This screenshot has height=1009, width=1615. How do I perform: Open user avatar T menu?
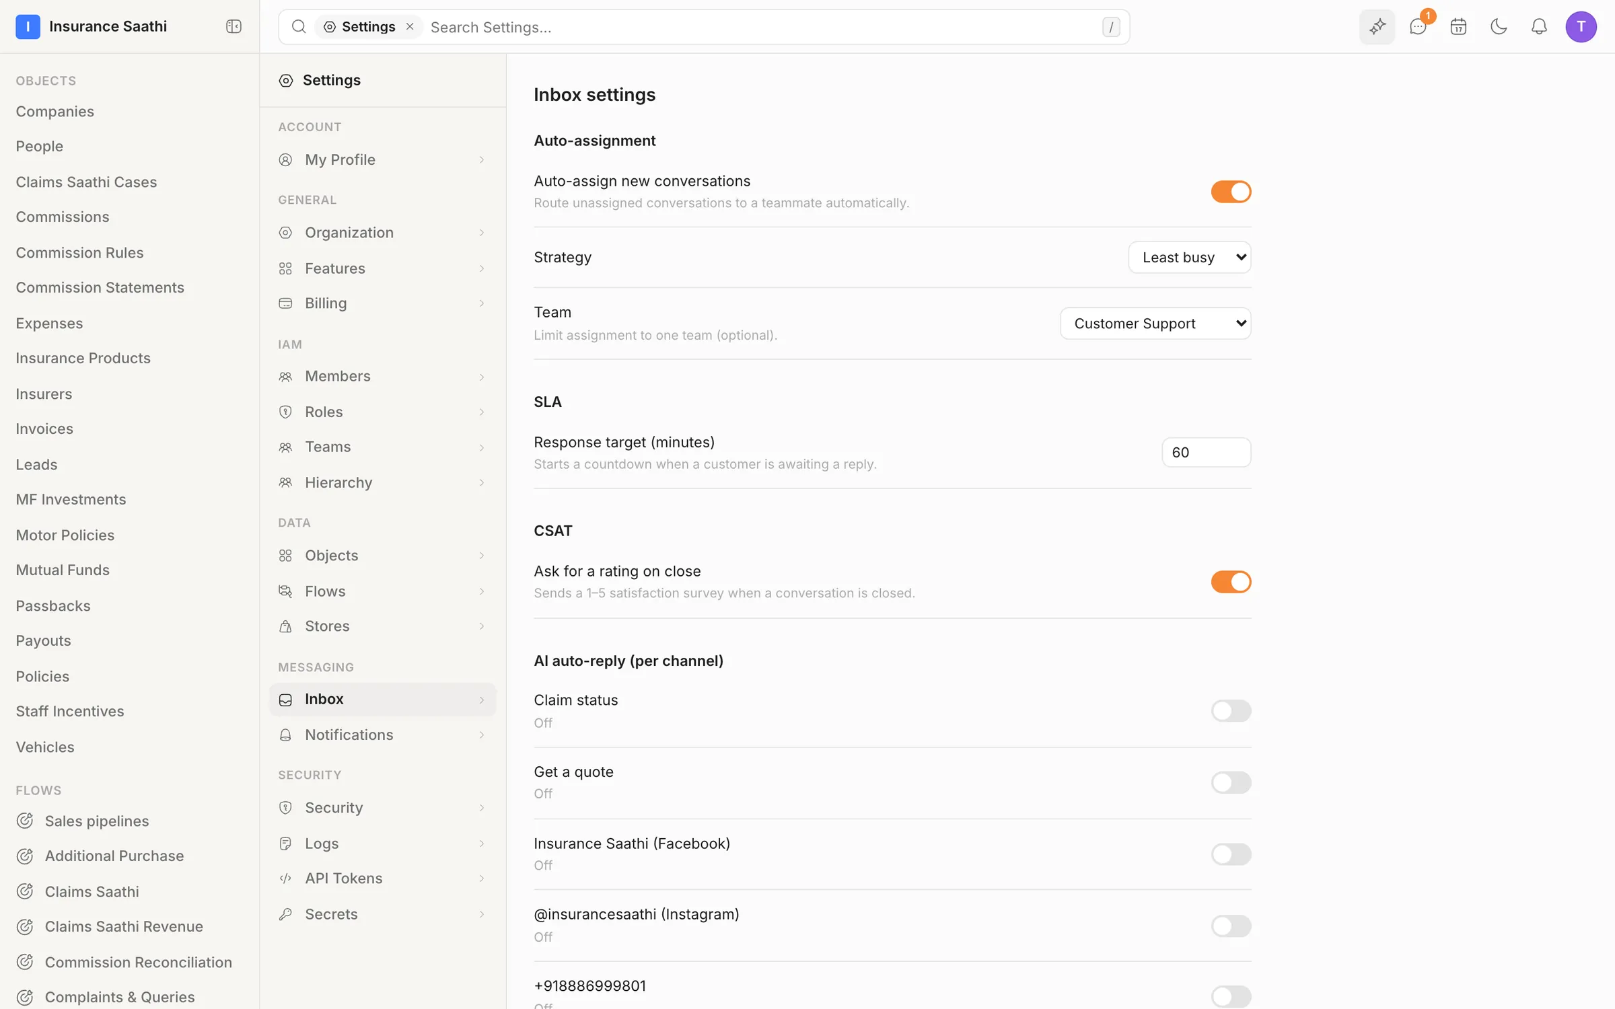click(x=1581, y=27)
